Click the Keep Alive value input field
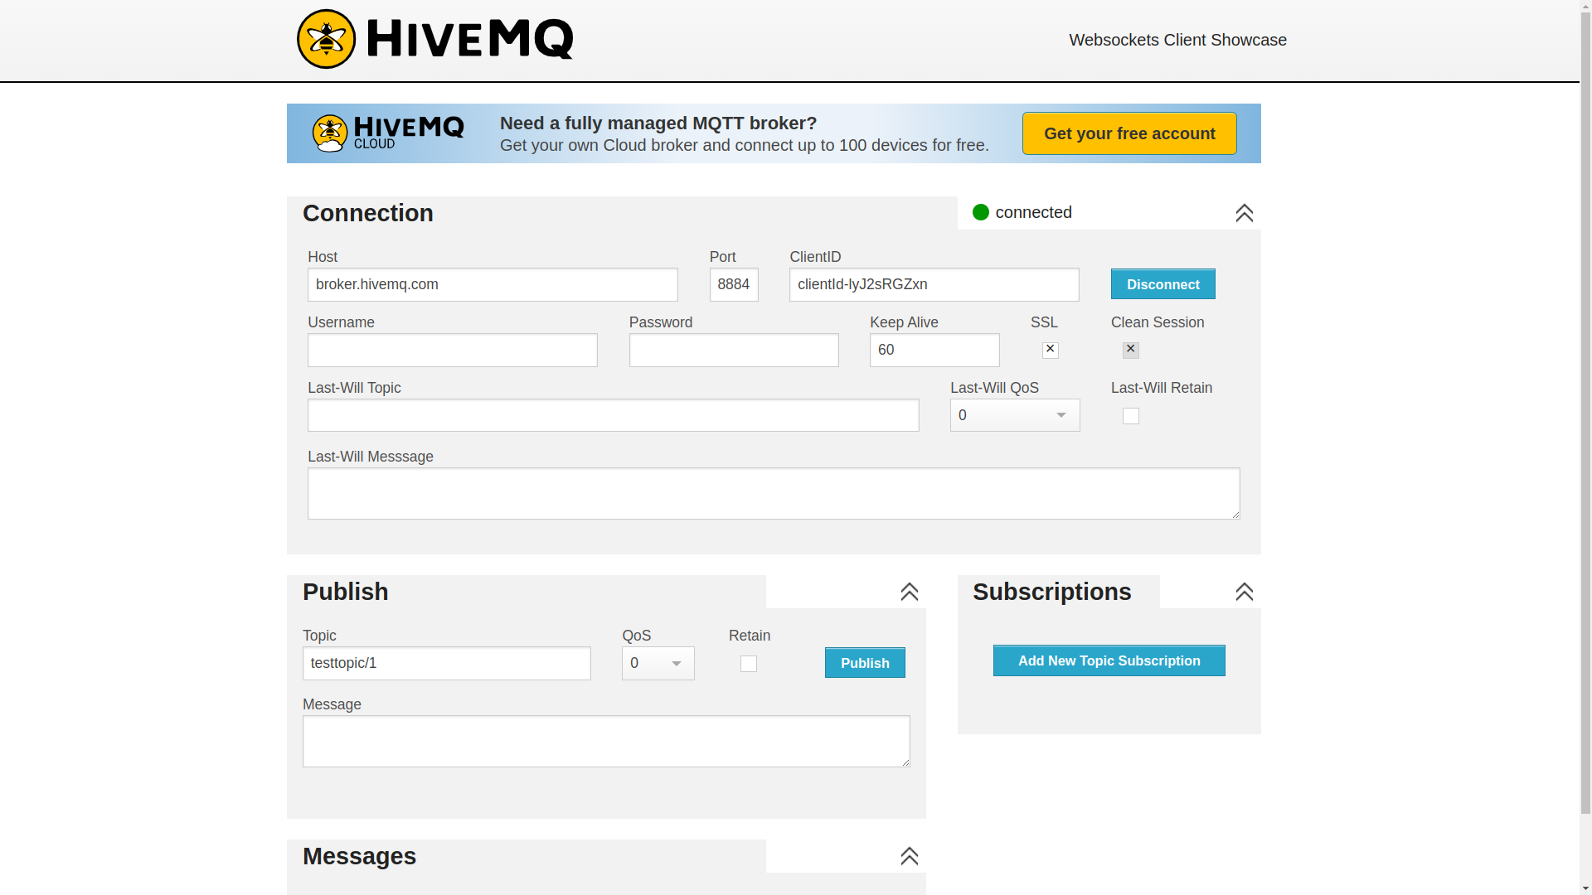The height and width of the screenshot is (895, 1592). (934, 350)
